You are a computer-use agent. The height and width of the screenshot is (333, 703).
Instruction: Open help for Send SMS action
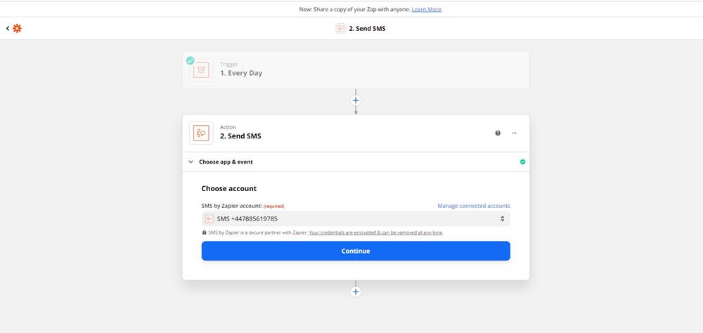pyautogui.click(x=498, y=133)
